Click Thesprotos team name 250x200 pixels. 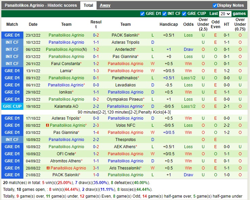tap(125, 140)
